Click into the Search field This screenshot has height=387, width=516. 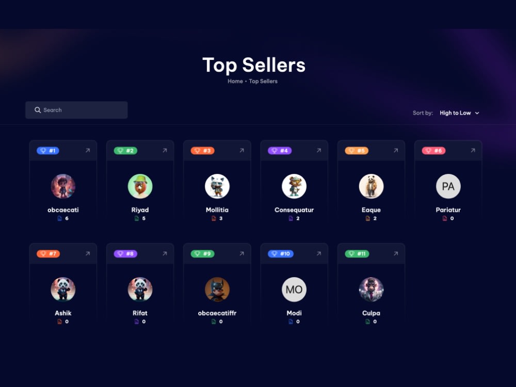(x=76, y=110)
